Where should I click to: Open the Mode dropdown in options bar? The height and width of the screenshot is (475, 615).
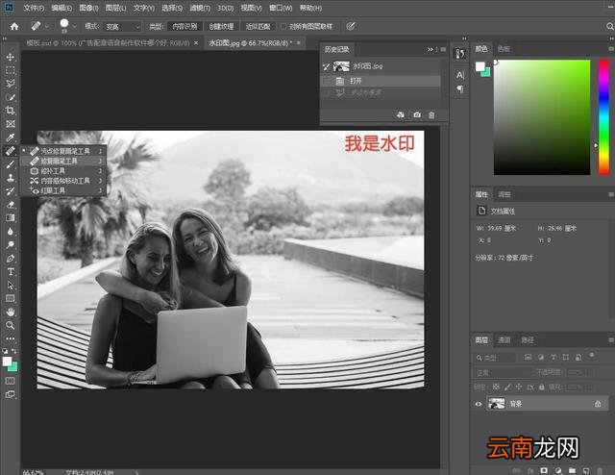pos(122,27)
